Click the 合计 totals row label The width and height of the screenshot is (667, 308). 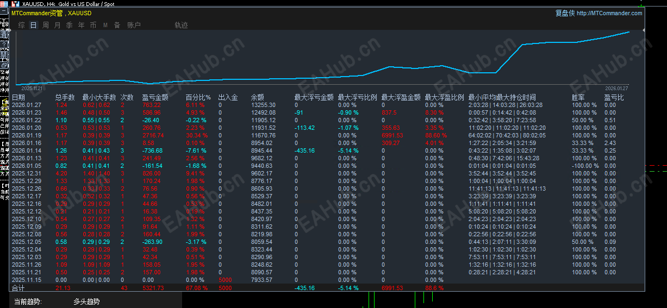point(18,288)
